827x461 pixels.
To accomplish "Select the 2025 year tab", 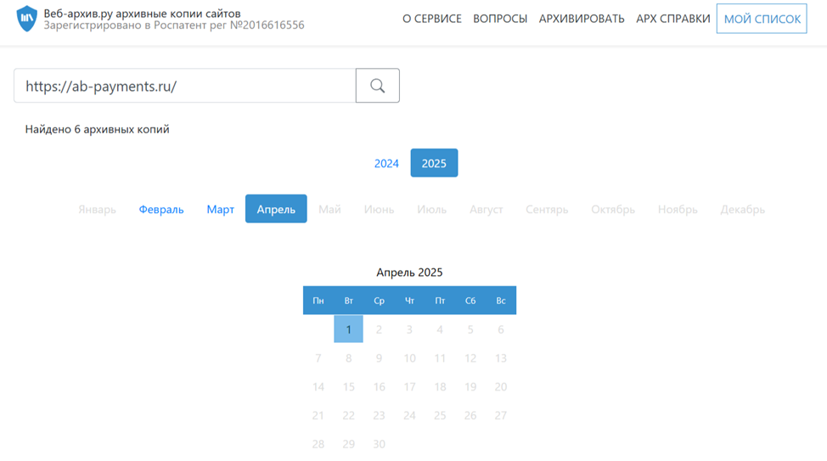I will [434, 163].
